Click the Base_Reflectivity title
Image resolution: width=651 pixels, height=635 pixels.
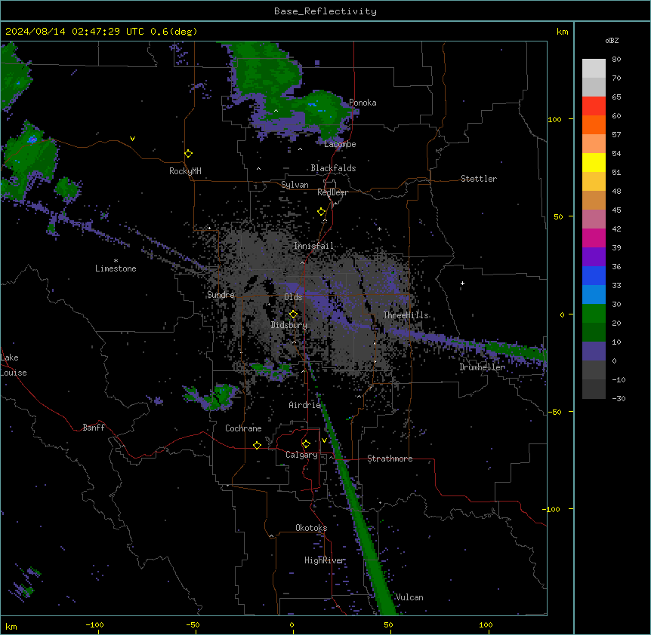tap(325, 11)
